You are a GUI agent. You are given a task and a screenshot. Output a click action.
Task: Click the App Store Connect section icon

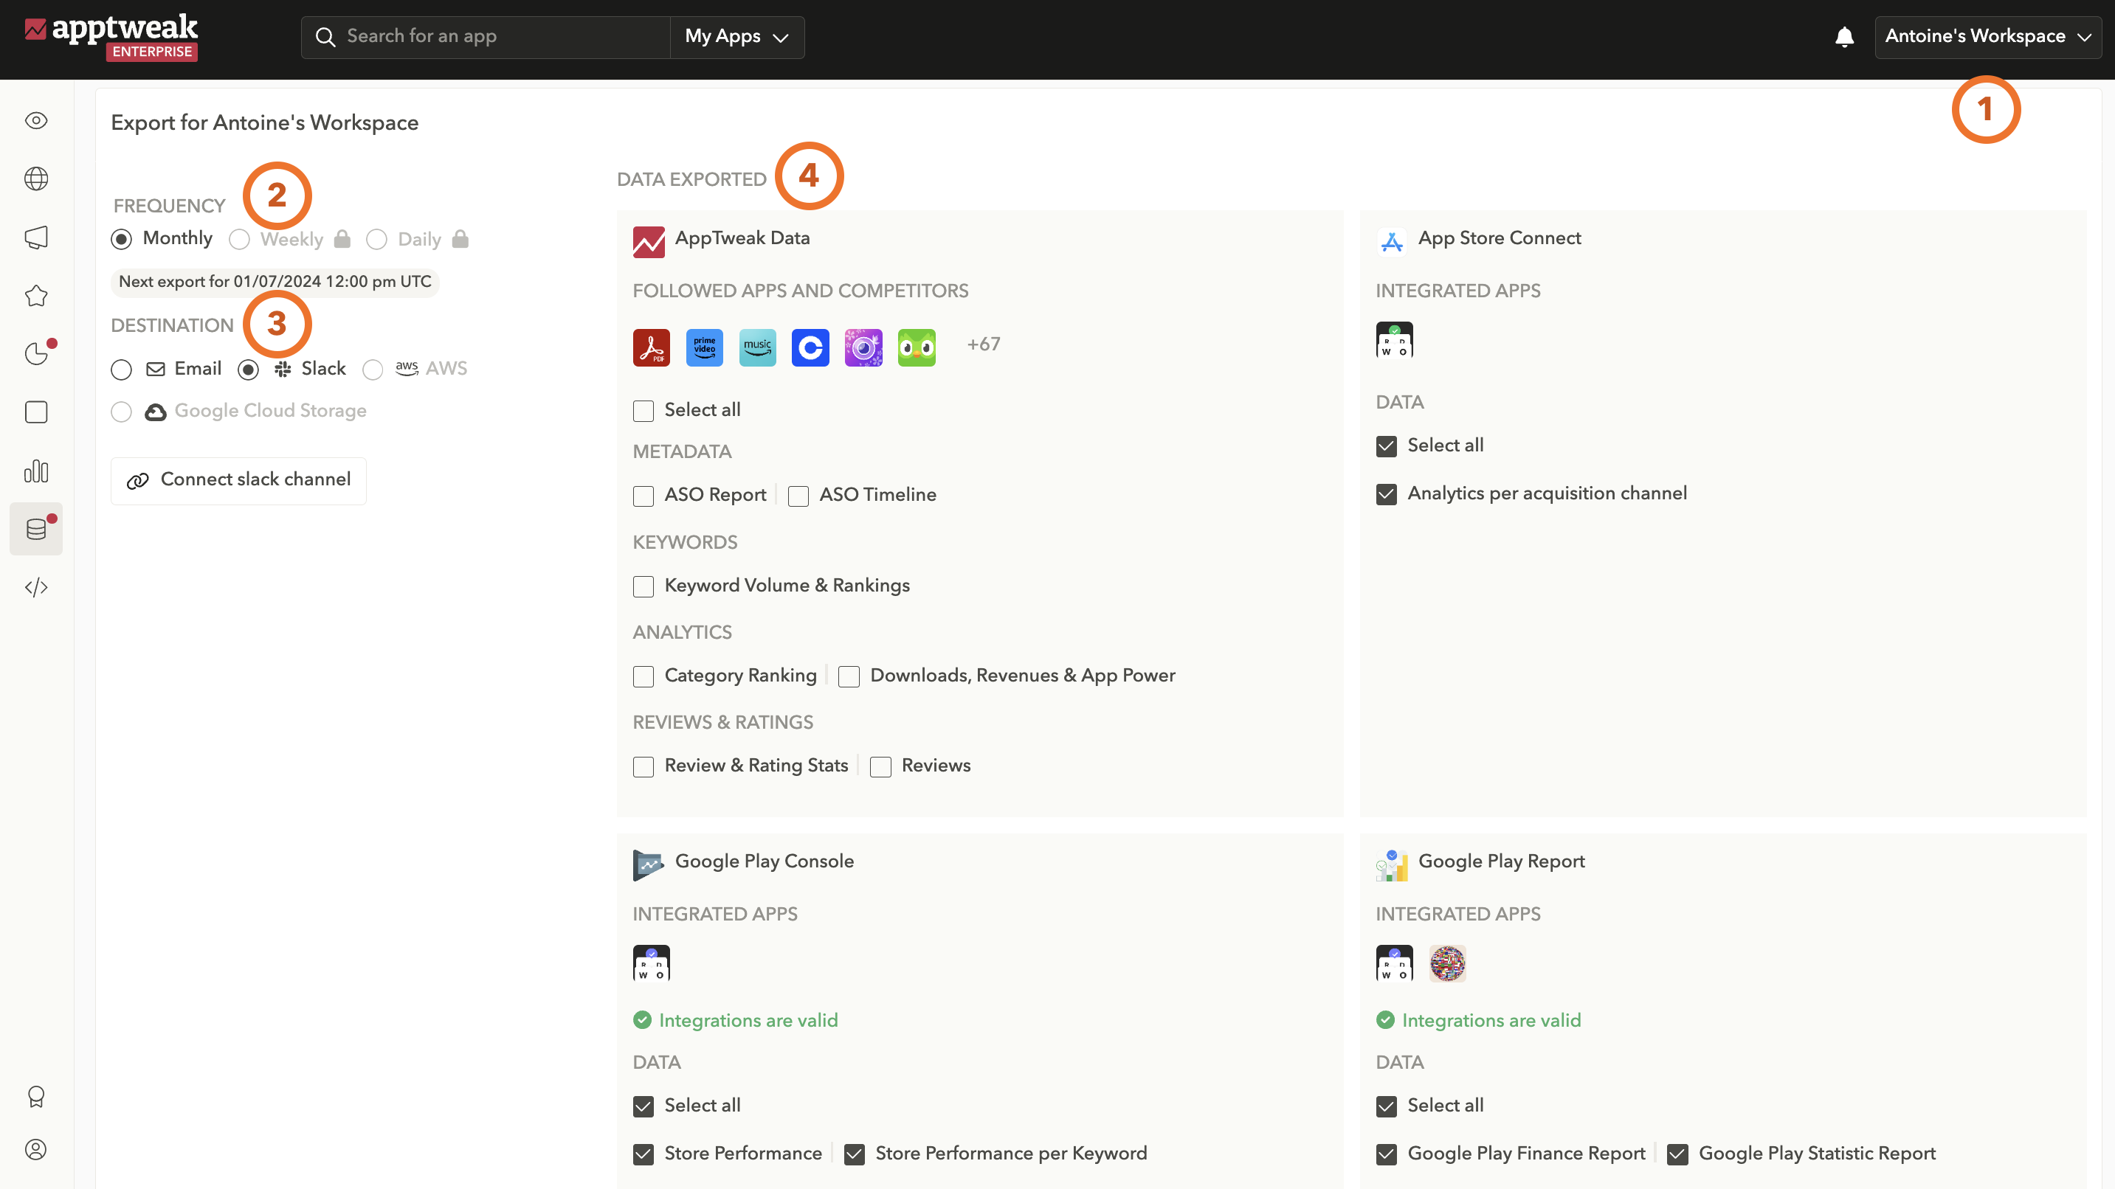tap(1392, 241)
